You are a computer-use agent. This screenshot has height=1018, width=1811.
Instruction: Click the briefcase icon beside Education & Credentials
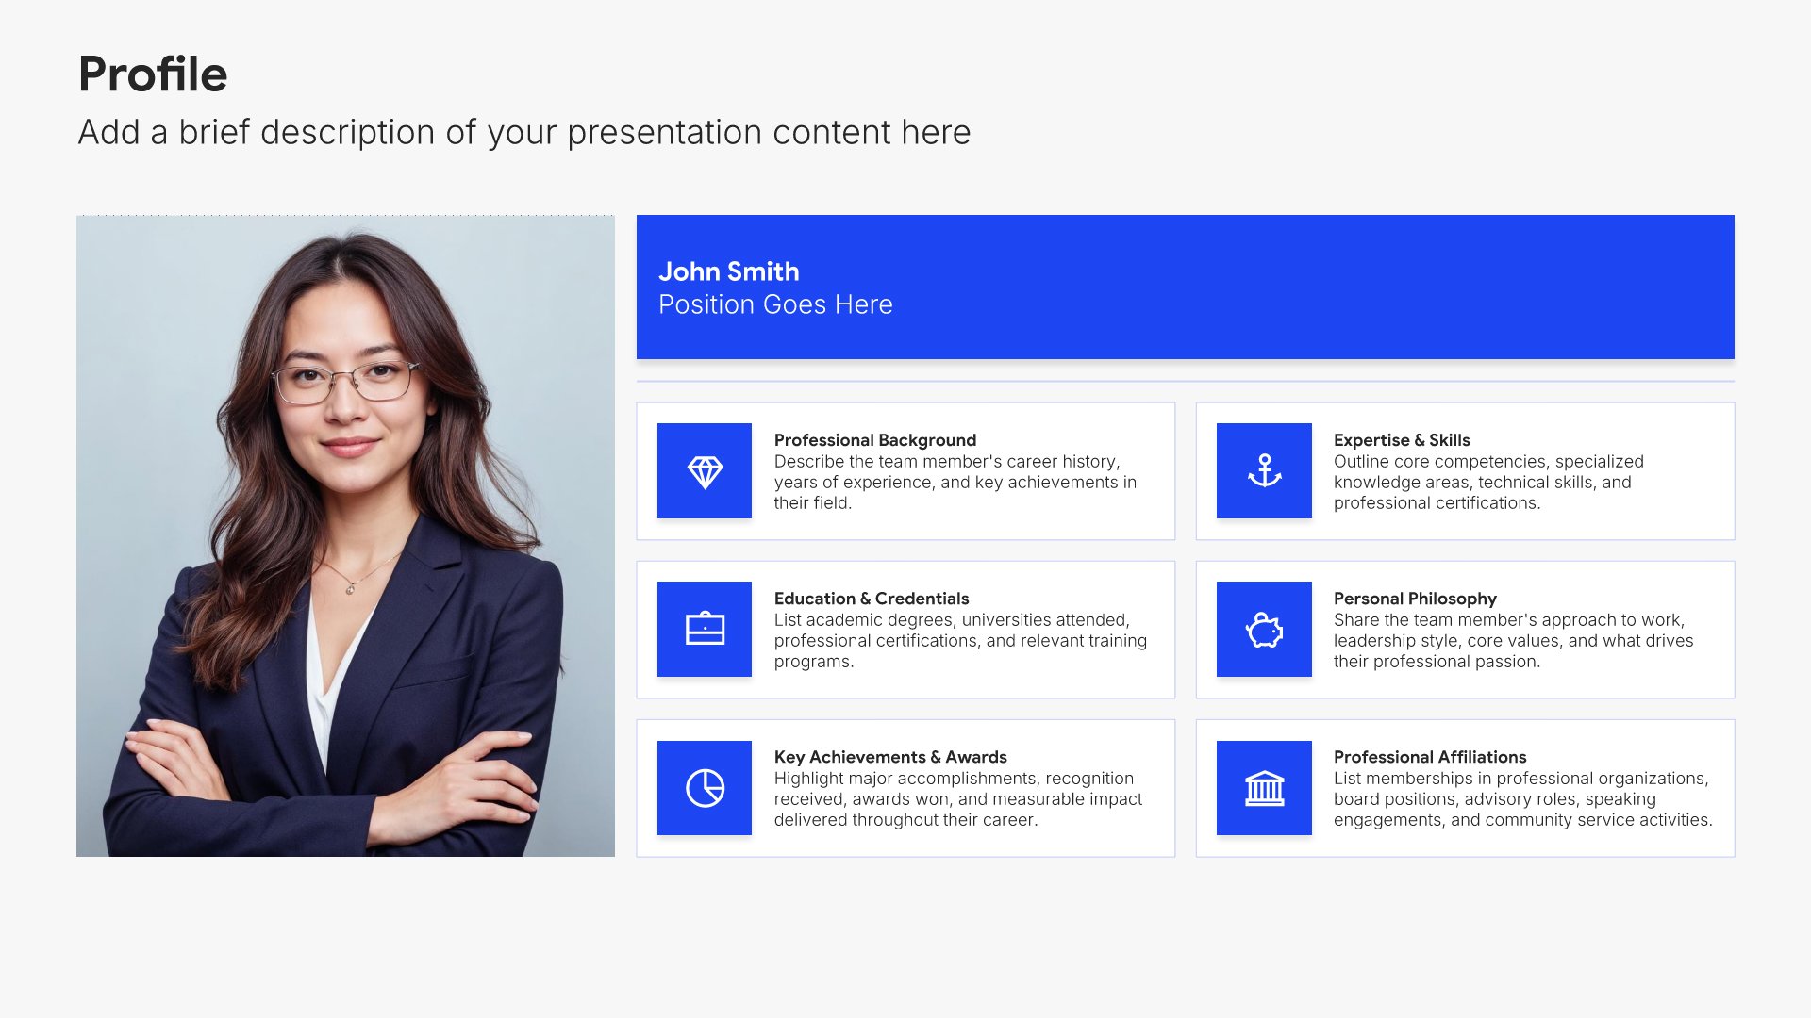[x=705, y=629]
